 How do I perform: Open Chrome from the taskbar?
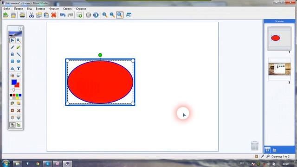(38, 164)
